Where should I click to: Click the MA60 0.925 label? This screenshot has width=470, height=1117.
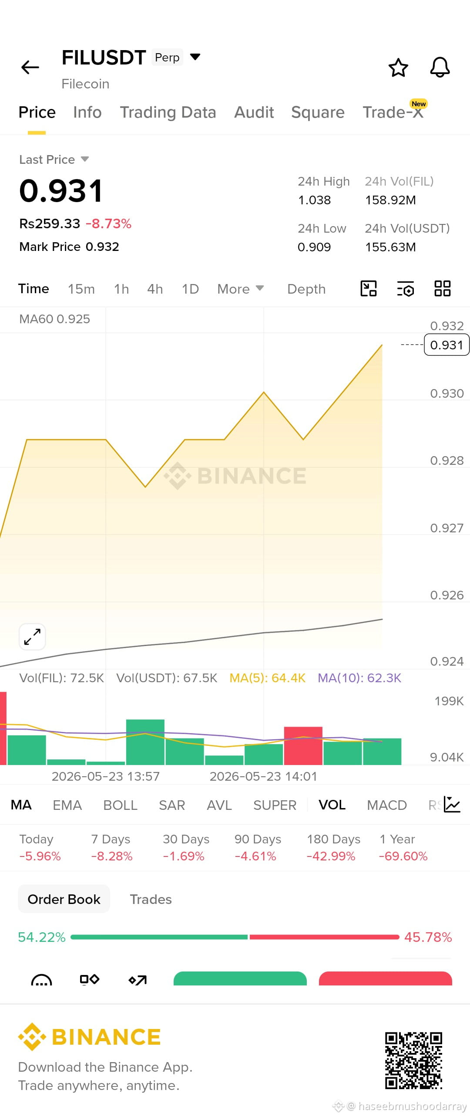tap(55, 319)
